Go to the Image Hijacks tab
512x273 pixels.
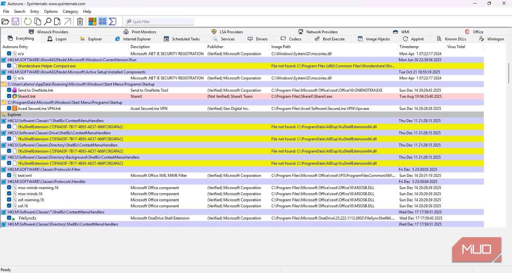(374, 39)
